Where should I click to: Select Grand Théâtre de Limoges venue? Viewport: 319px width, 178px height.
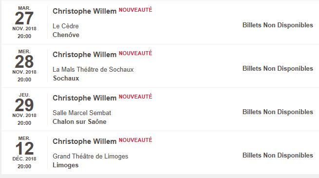click(x=90, y=156)
